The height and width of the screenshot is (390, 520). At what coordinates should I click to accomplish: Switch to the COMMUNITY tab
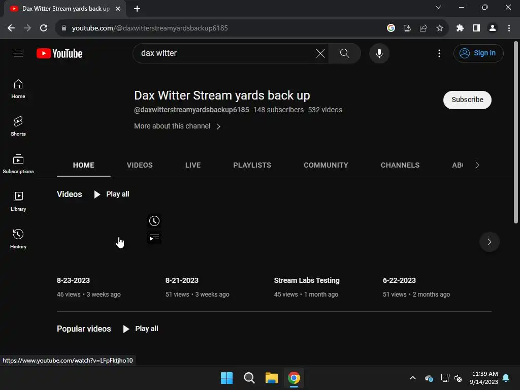(x=326, y=165)
